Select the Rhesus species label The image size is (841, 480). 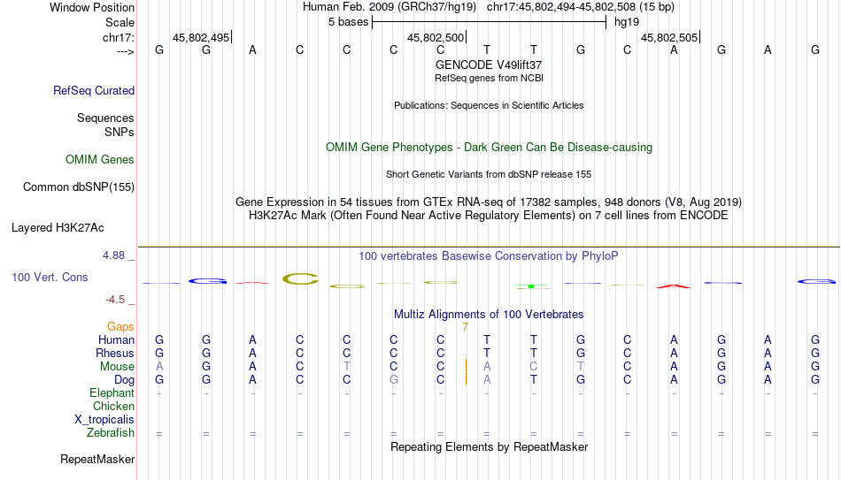[115, 354]
